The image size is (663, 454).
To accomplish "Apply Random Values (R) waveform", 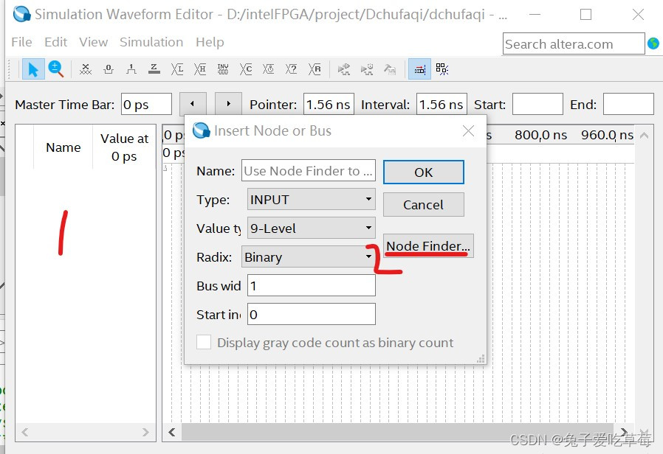I will (x=315, y=69).
